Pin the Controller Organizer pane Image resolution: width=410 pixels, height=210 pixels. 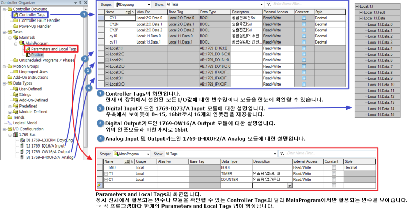point(80,3)
